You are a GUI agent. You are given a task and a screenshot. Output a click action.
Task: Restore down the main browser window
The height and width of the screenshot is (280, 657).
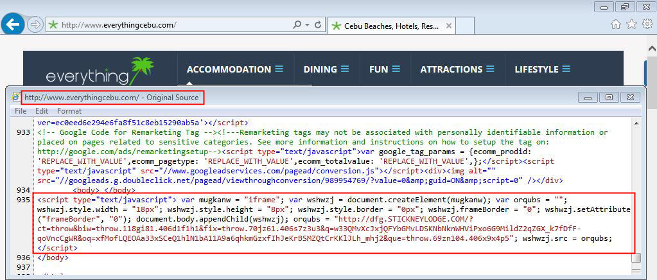tap(625, 6)
